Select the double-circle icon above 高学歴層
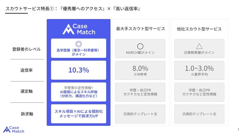The image size is (245, 137). point(79,44)
